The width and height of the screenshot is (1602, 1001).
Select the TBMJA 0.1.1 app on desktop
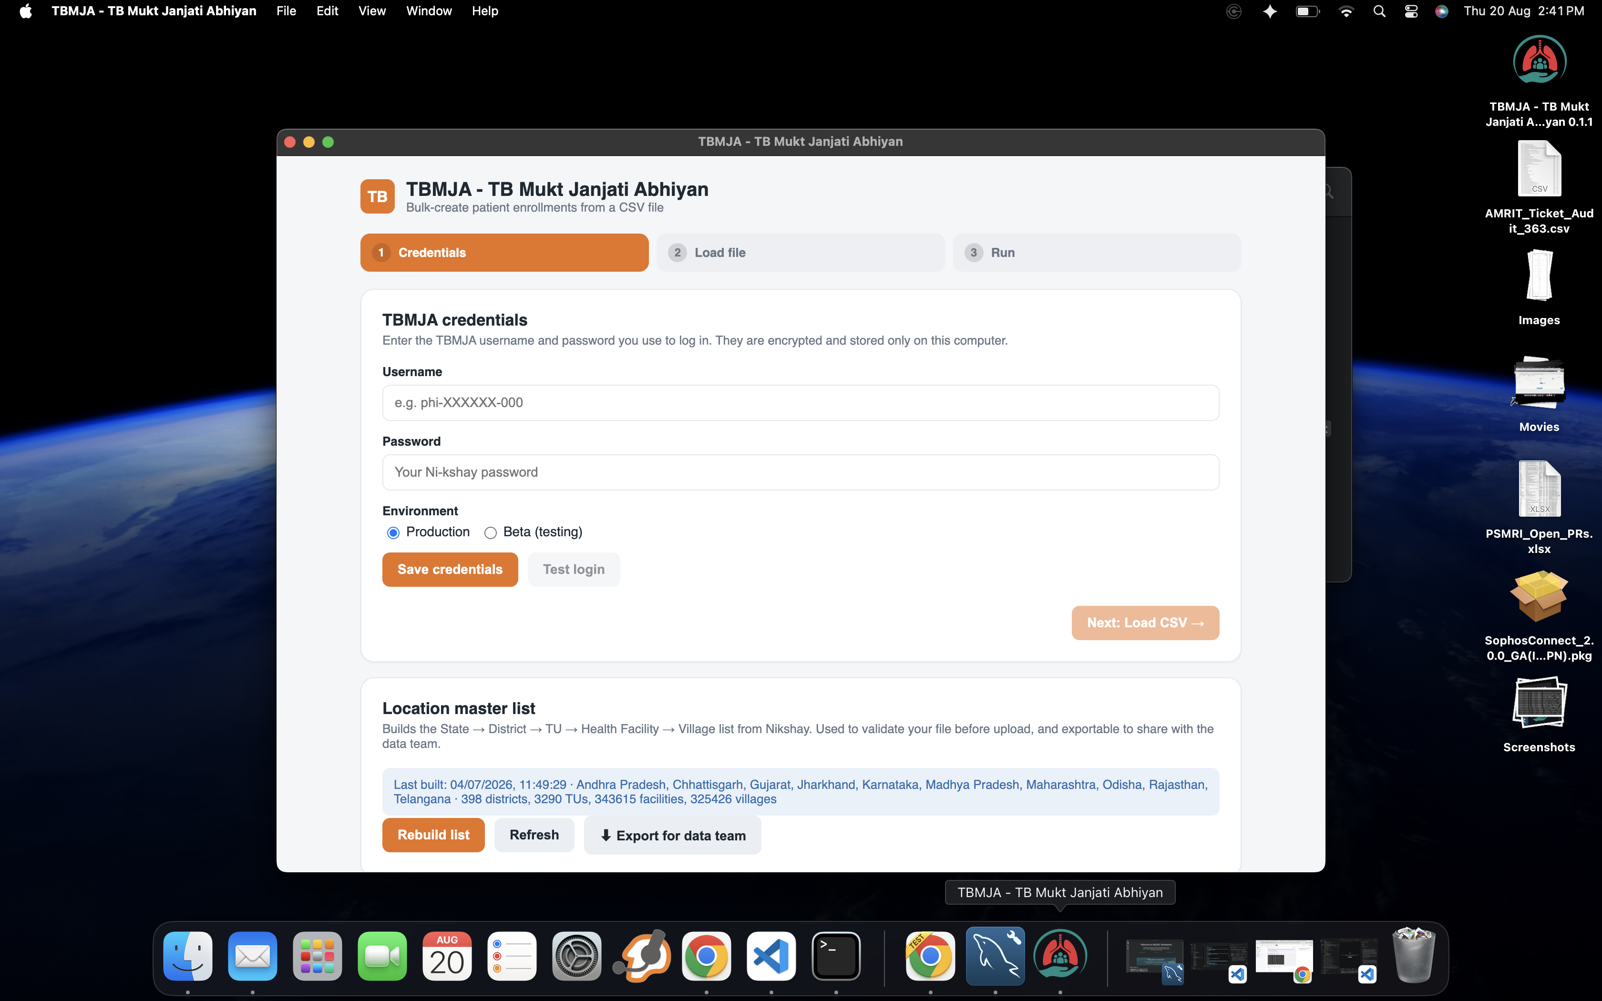pos(1539,81)
